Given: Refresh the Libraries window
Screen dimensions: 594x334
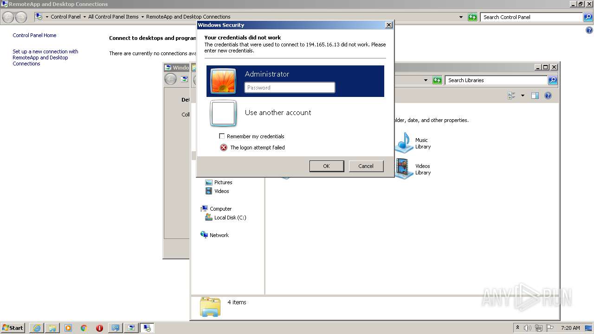Looking at the screenshot, I should coord(437,80).
